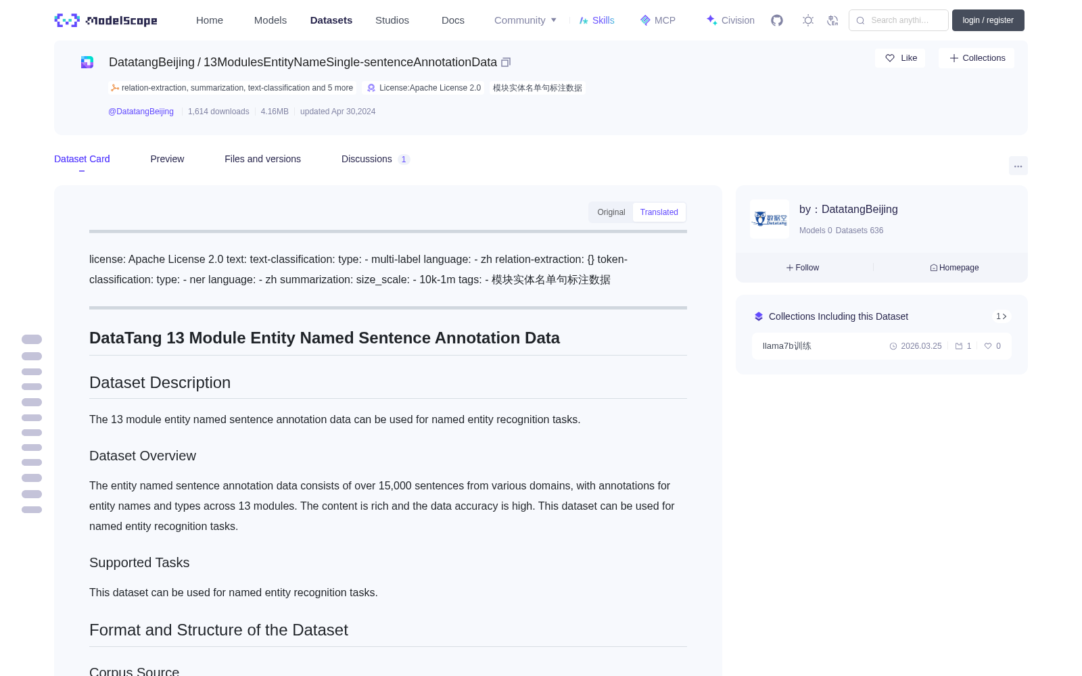Screen dimensions: 1082x676
Task: Click the '1,614 downloads' text
Action: point(218,112)
